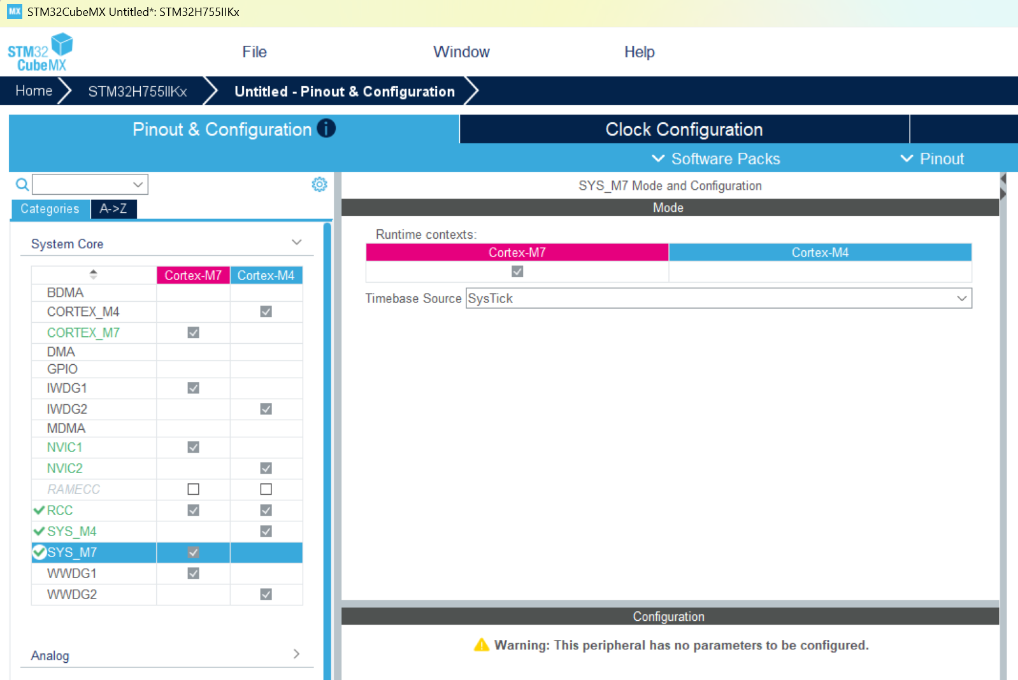Click the check circle icon beside SYS_M7
Image resolution: width=1018 pixels, height=680 pixels.
pyautogui.click(x=39, y=552)
